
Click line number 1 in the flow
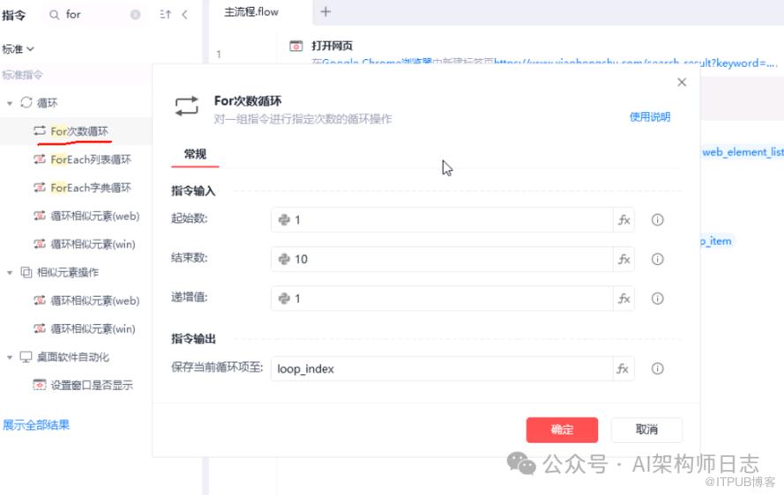[219, 54]
